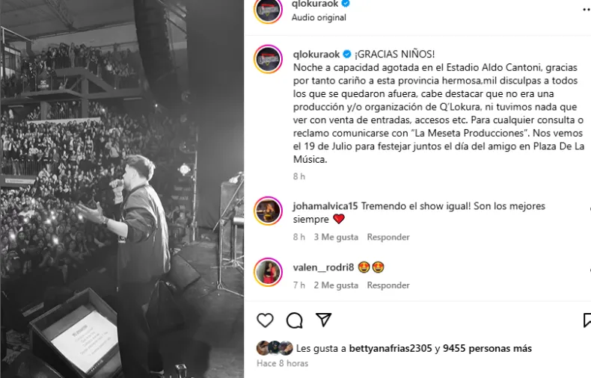
Task: Click the verified badge next to qlokuraok caption
Action: pos(347,55)
